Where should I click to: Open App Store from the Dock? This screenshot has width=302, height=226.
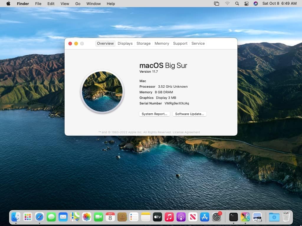[x=205, y=217]
